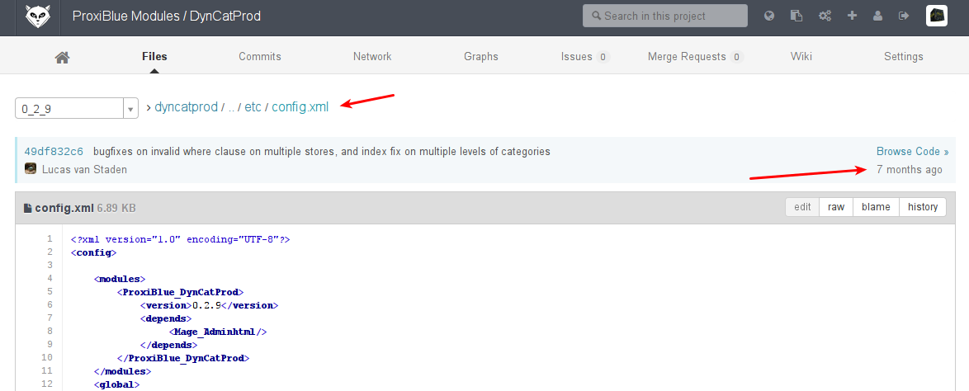
Task: Open admin area gears icon
Action: [824, 16]
